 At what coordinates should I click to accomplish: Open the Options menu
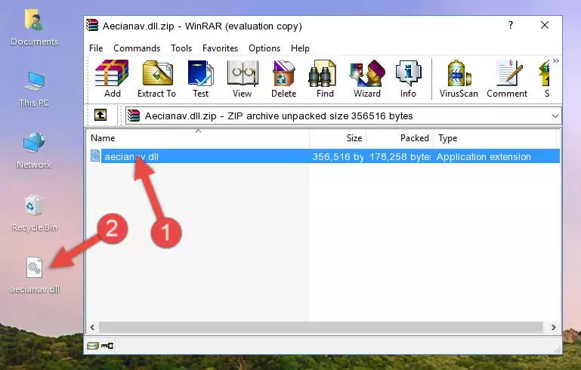[264, 48]
